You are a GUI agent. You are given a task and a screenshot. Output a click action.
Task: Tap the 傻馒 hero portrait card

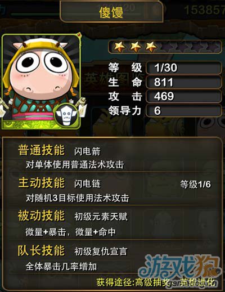coord(41,82)
